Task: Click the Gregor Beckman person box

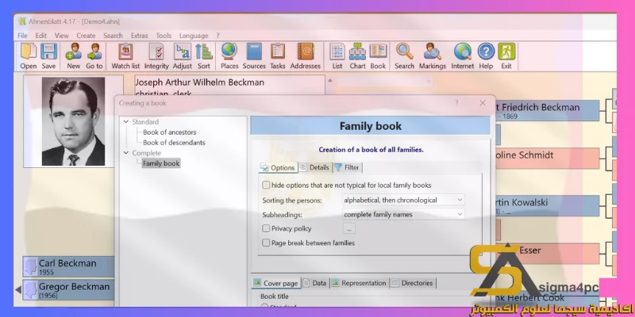Action: 68,290
